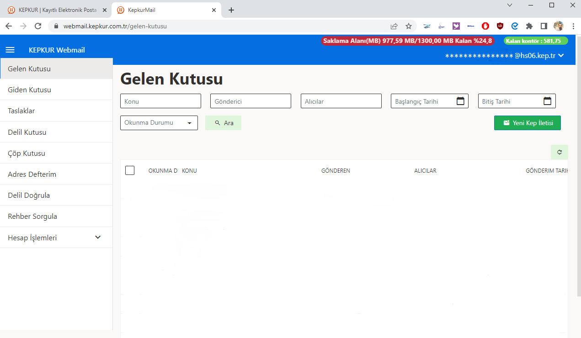Reload the current page
This screenshot has height=338, width=581.
[38, 26]
